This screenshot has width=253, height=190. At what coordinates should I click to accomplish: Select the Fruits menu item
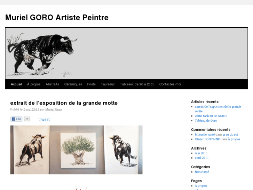tap(91, 84)
